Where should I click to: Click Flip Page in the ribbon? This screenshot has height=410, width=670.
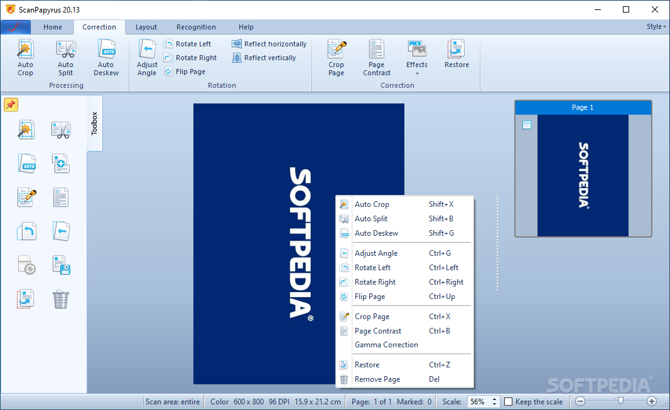(185, 71)
